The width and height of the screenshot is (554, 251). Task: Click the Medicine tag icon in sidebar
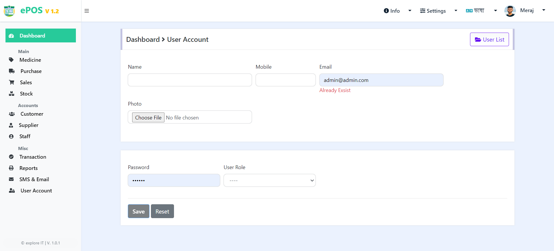(11, 60)
